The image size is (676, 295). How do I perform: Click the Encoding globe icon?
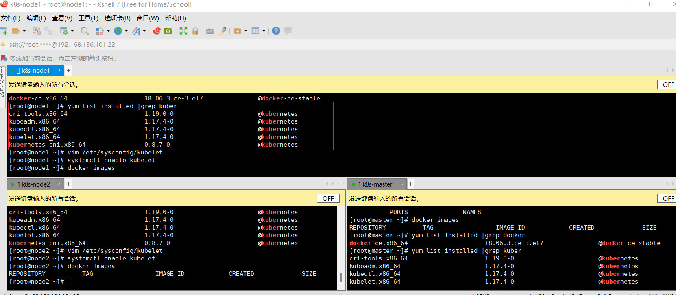(x=118, y=31)
